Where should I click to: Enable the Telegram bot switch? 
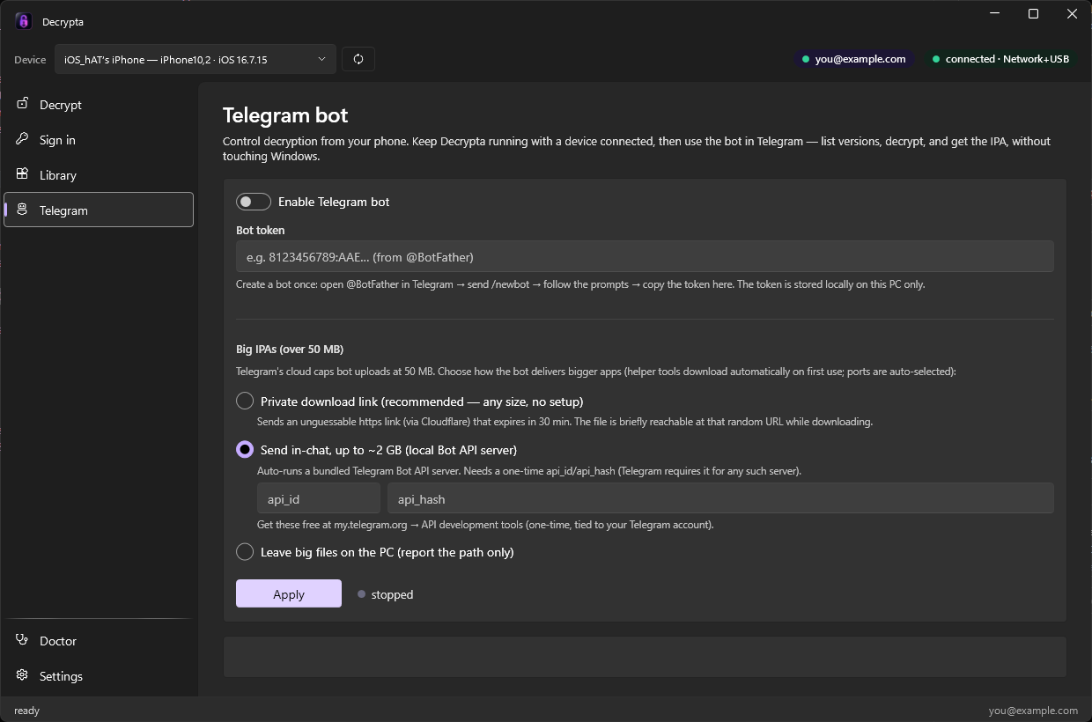pyautogui.click(x=254, y=202)
